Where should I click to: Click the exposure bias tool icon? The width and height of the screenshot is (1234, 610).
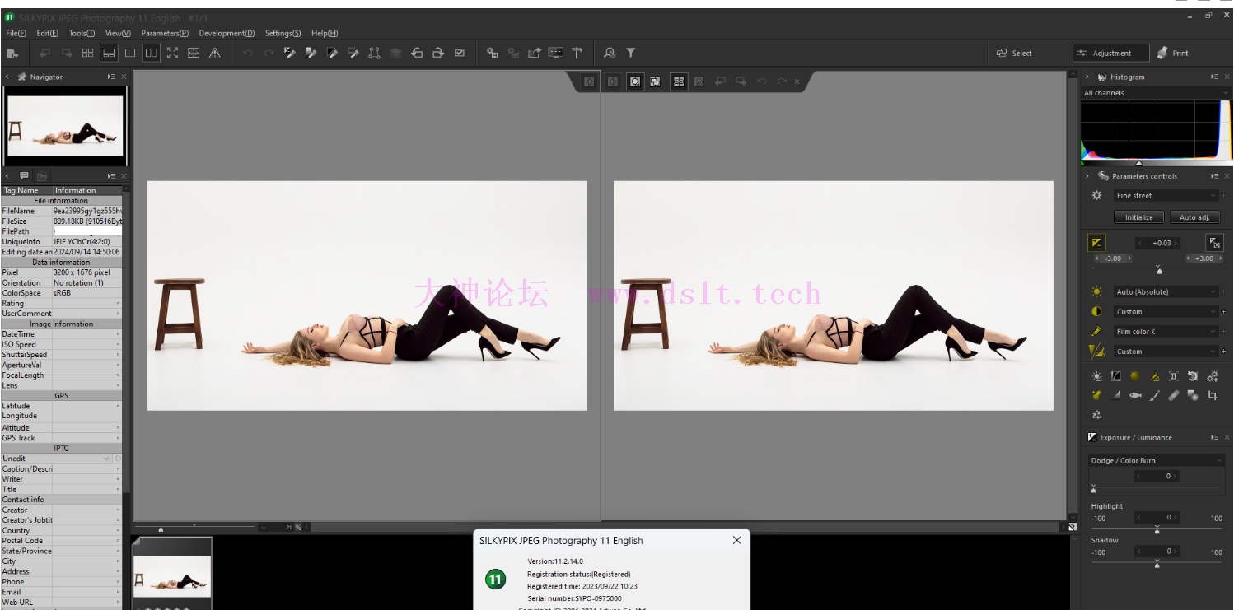1096,243
